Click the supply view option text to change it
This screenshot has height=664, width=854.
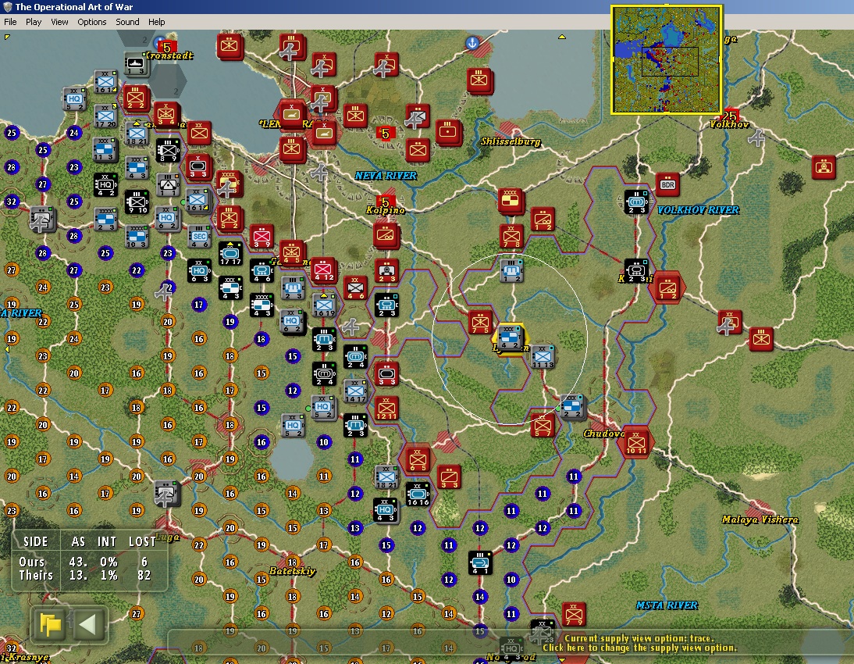[639, 643]
